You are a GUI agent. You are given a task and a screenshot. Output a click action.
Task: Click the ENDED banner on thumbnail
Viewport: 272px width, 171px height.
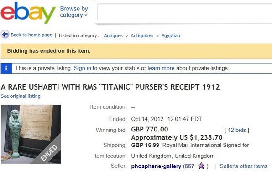[x=49, y=153]
